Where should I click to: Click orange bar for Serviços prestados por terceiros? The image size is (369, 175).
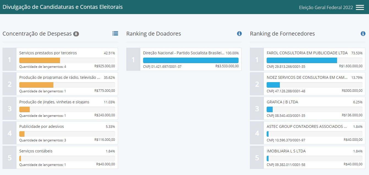tap(40, 60)
